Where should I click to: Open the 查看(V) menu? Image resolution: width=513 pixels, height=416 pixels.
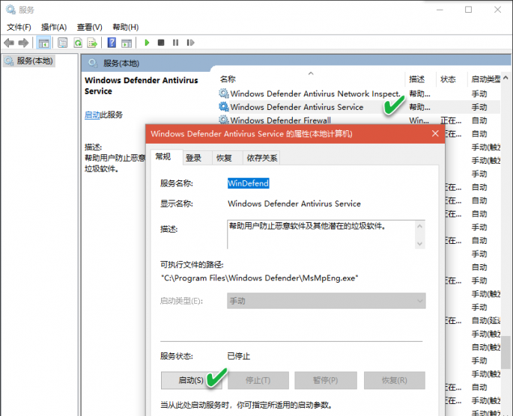point(89,27)
